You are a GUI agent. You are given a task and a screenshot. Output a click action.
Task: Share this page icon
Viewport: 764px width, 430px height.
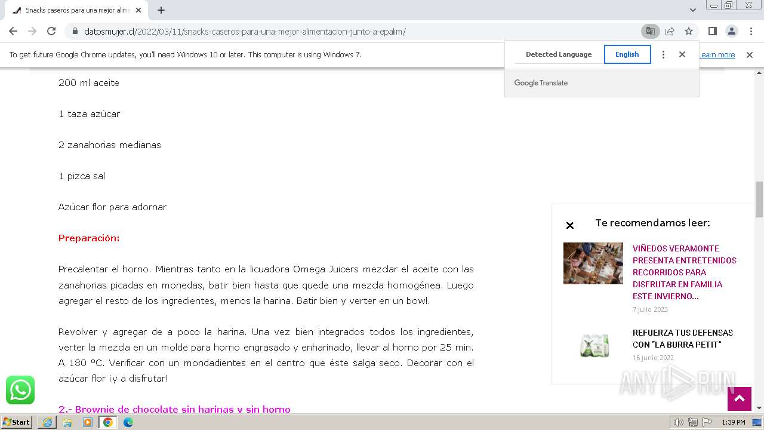(x=670, y=31)
